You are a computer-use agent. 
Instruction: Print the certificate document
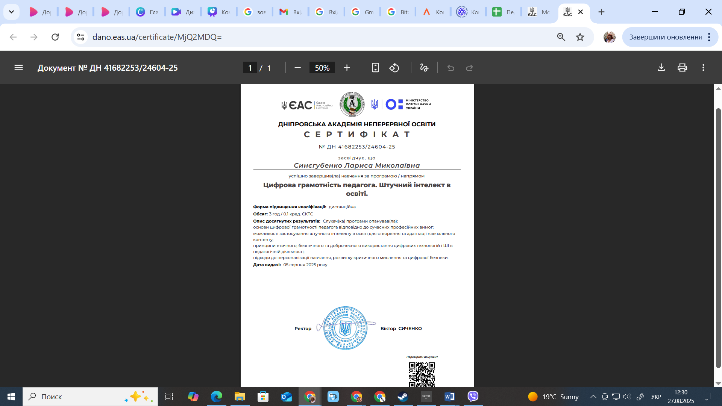(682, 68)
